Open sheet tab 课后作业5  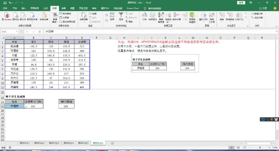point(83,143)
